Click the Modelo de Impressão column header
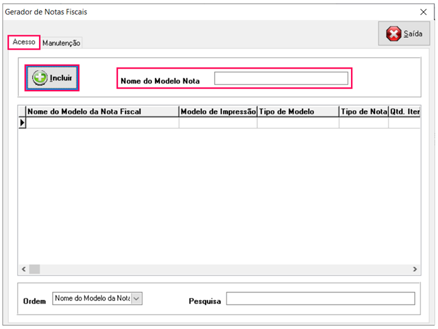The width and height of the screenshot is (438, 329). [x=218, y=111]
